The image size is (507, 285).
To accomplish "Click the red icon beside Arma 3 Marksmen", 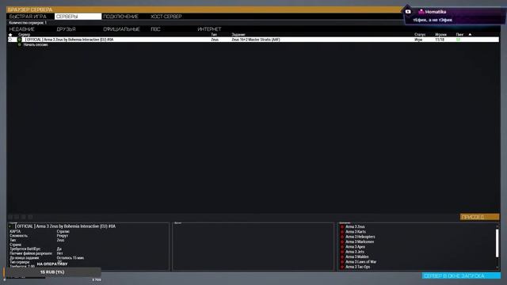I will (x=342, y=241).
